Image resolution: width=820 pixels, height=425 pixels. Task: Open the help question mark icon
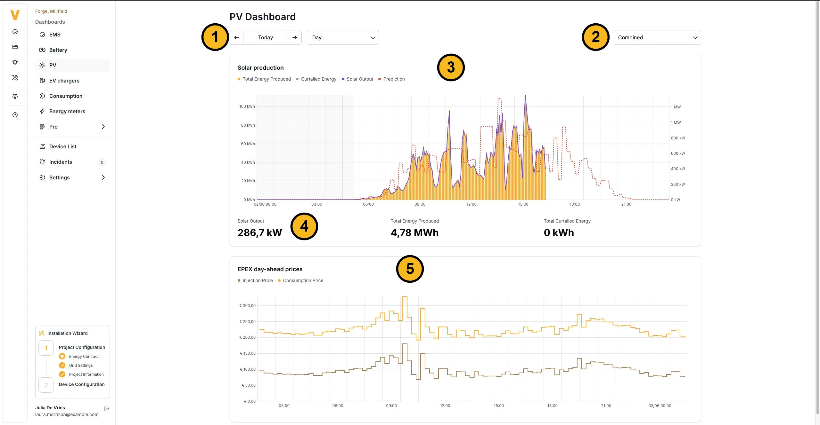click(x=15, y=115)
